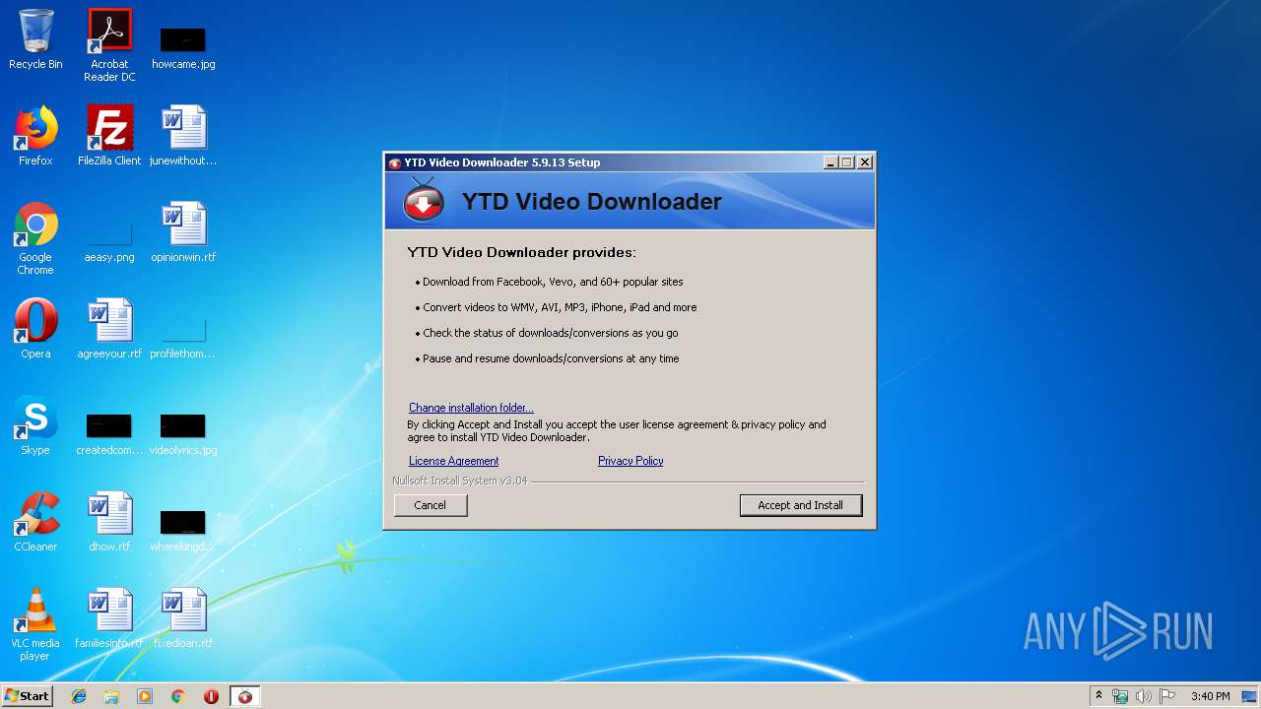Viewport: 1261px width, 709px height.
Task: Open media player taskbar icon
Action: 145,696
